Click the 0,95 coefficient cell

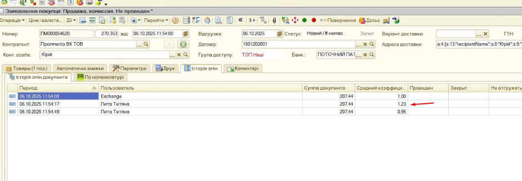[382, 112]
